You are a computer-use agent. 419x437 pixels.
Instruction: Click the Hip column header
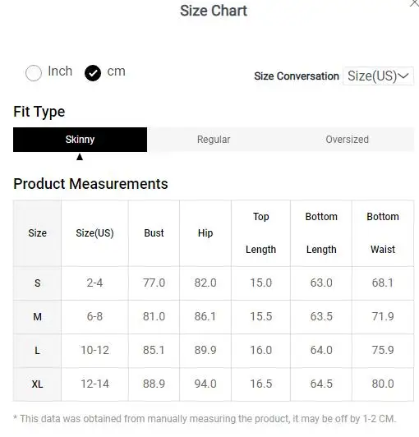(205, 233)
